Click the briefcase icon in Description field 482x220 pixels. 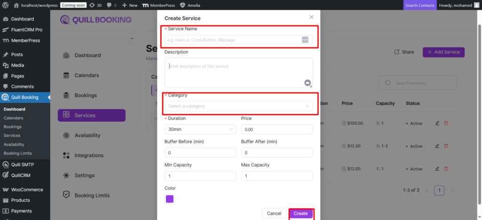click(307, 83)
